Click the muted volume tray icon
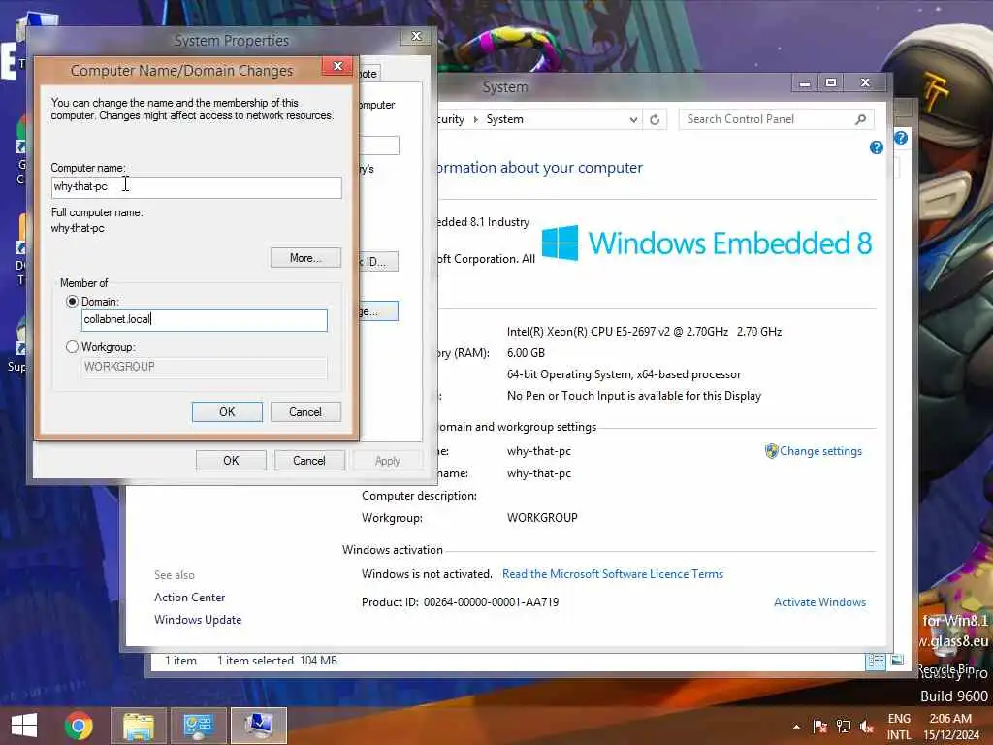 [866, 727]
